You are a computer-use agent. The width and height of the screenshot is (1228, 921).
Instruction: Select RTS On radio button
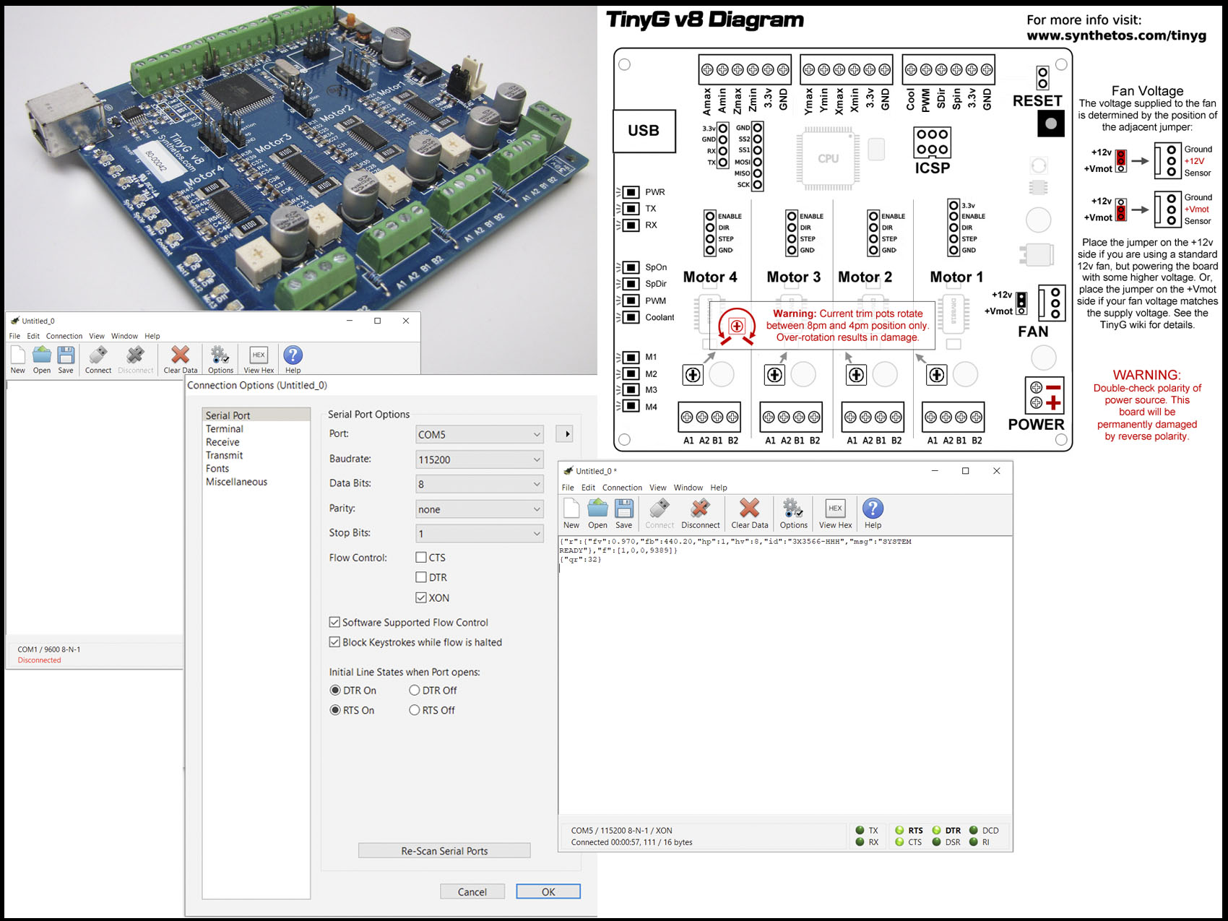pyautogui.click(x=335, y=710)
